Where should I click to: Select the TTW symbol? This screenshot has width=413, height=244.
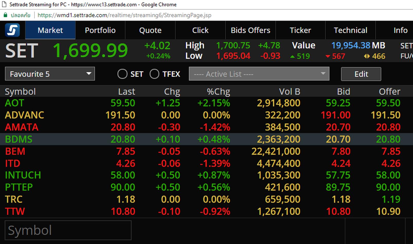click(x=15, y=211)
